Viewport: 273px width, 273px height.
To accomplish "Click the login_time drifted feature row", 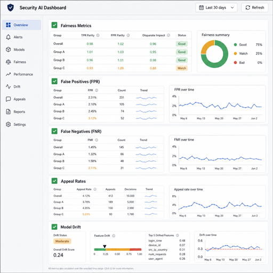I will tap(167, 240).
